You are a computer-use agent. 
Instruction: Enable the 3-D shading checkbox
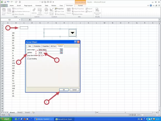(28, 59)
